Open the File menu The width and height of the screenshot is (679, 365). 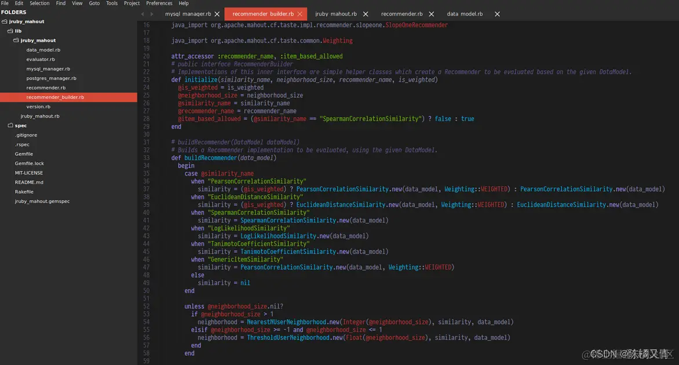point(5,3)
